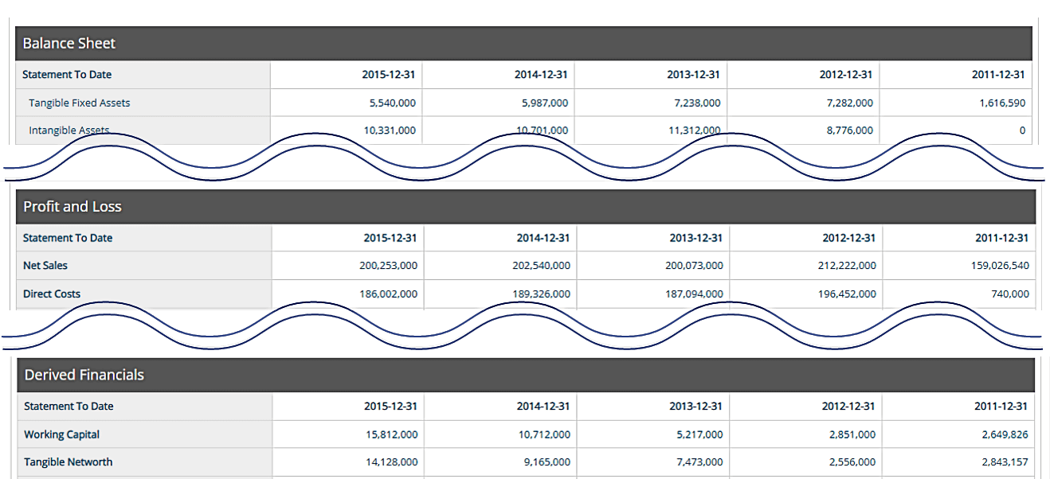Select Tangible Fixed Assets value 5,540,000
This screenshot has height=479, width=1050.
(392, 103)
